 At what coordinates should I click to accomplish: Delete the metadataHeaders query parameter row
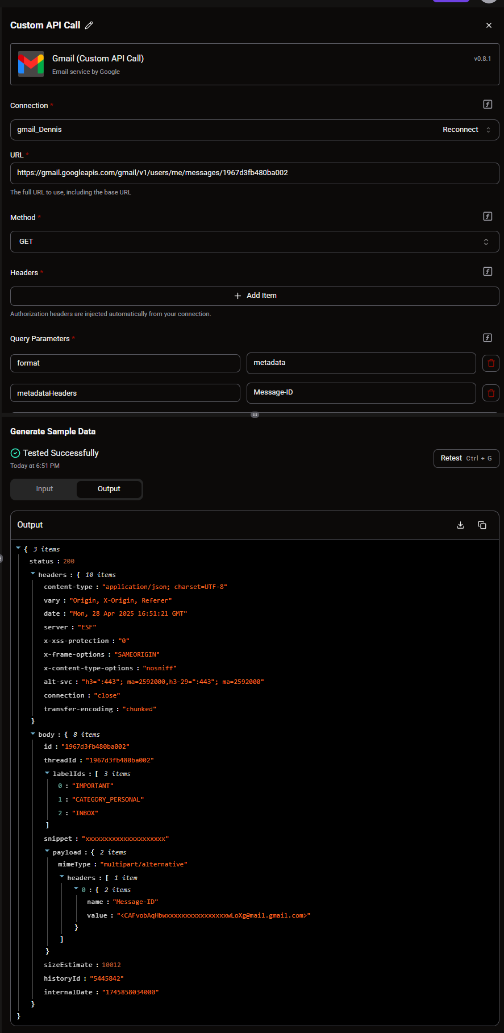(x=491, y=393)
